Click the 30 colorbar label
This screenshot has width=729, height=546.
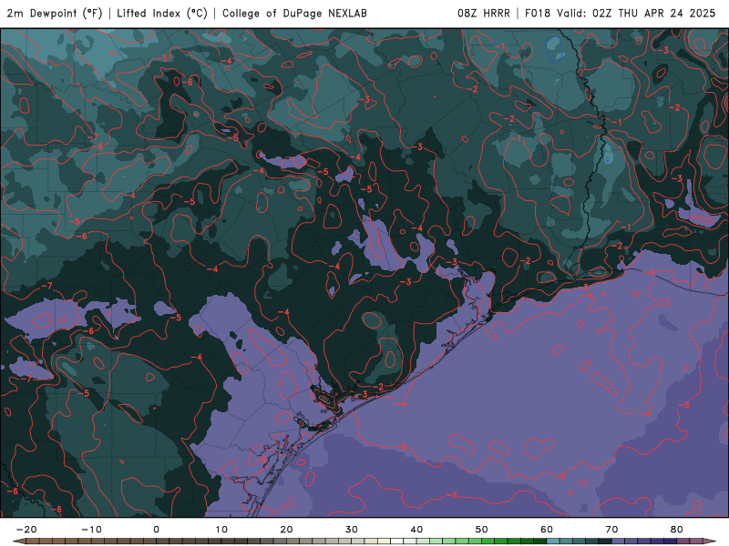pos(352,530)
